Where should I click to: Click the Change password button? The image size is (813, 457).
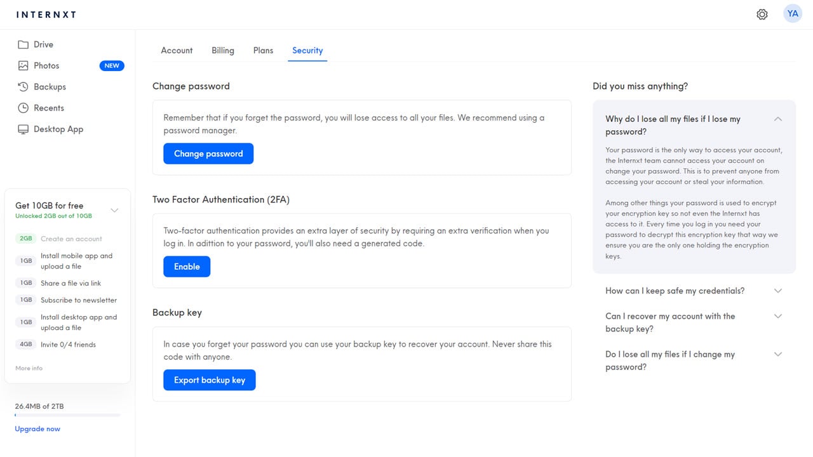pos(208,153)
